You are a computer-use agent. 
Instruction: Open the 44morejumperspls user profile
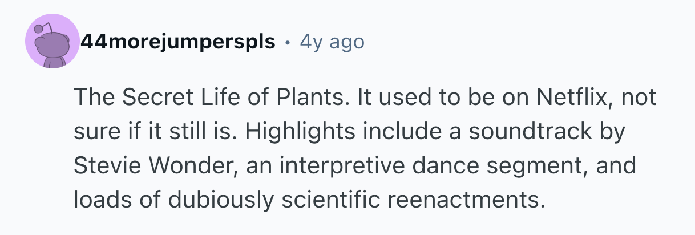179,42
